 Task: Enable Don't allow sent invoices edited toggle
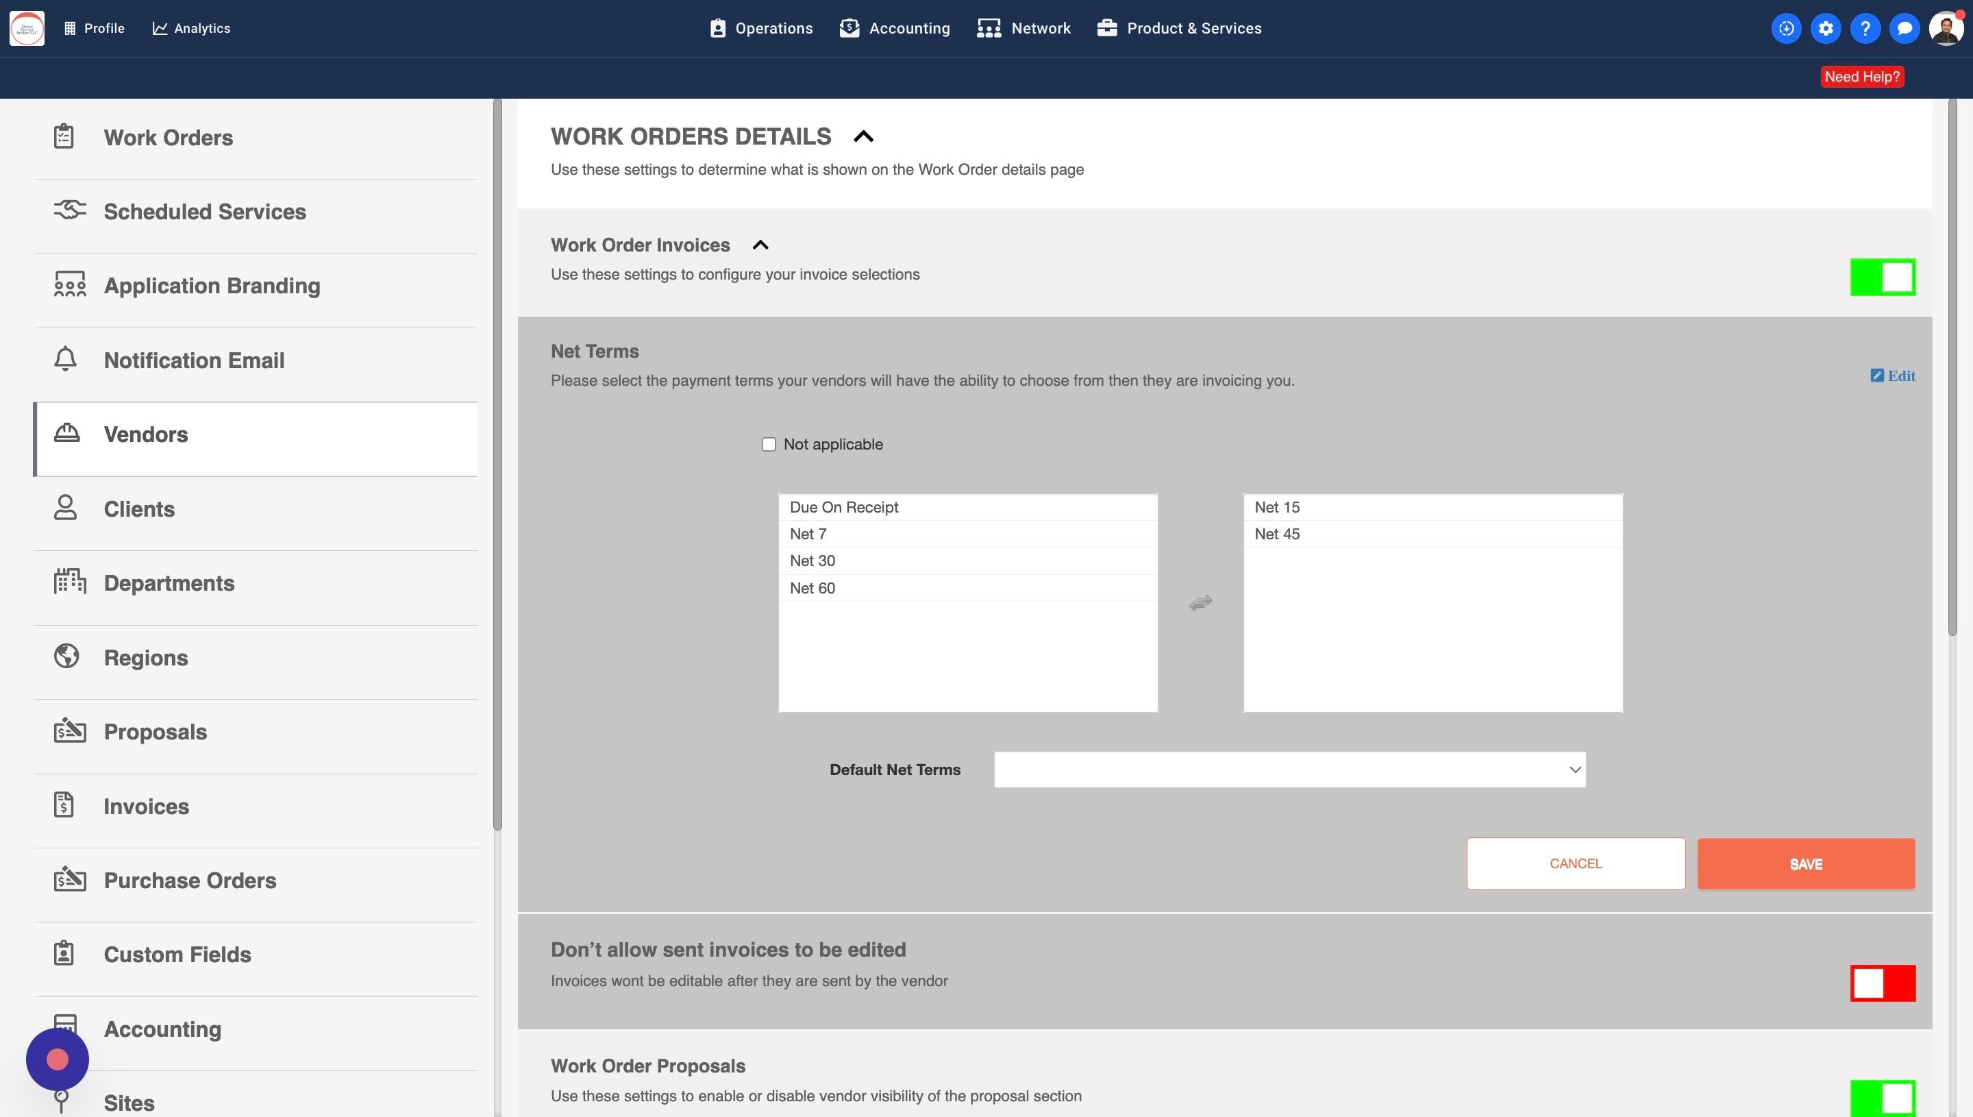pyautogui.click(x=1883, y=983)
